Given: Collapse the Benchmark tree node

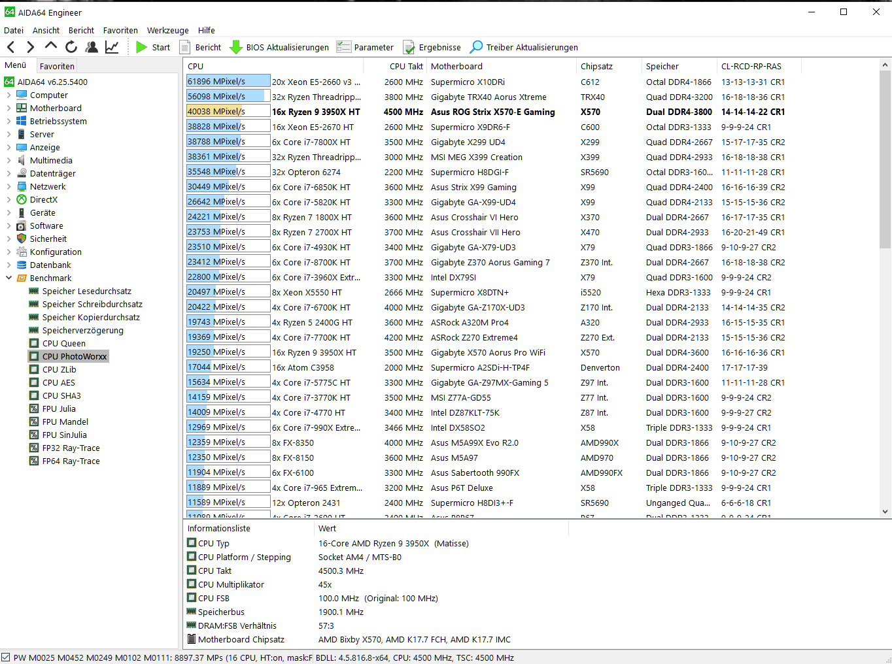Looking at the screenshot, I should point(9,278).
